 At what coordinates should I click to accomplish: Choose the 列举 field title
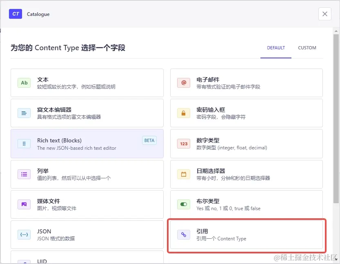click(43, 171)
